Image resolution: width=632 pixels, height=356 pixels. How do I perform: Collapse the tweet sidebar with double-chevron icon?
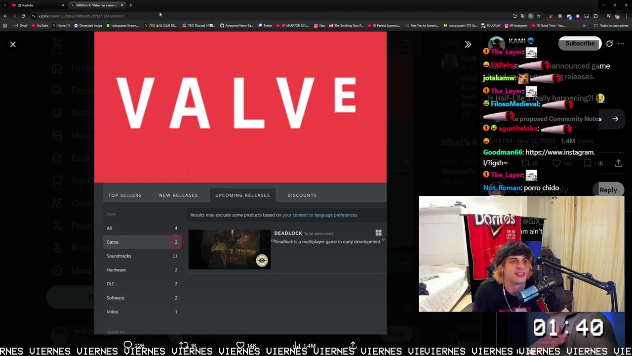pos(468,44)
